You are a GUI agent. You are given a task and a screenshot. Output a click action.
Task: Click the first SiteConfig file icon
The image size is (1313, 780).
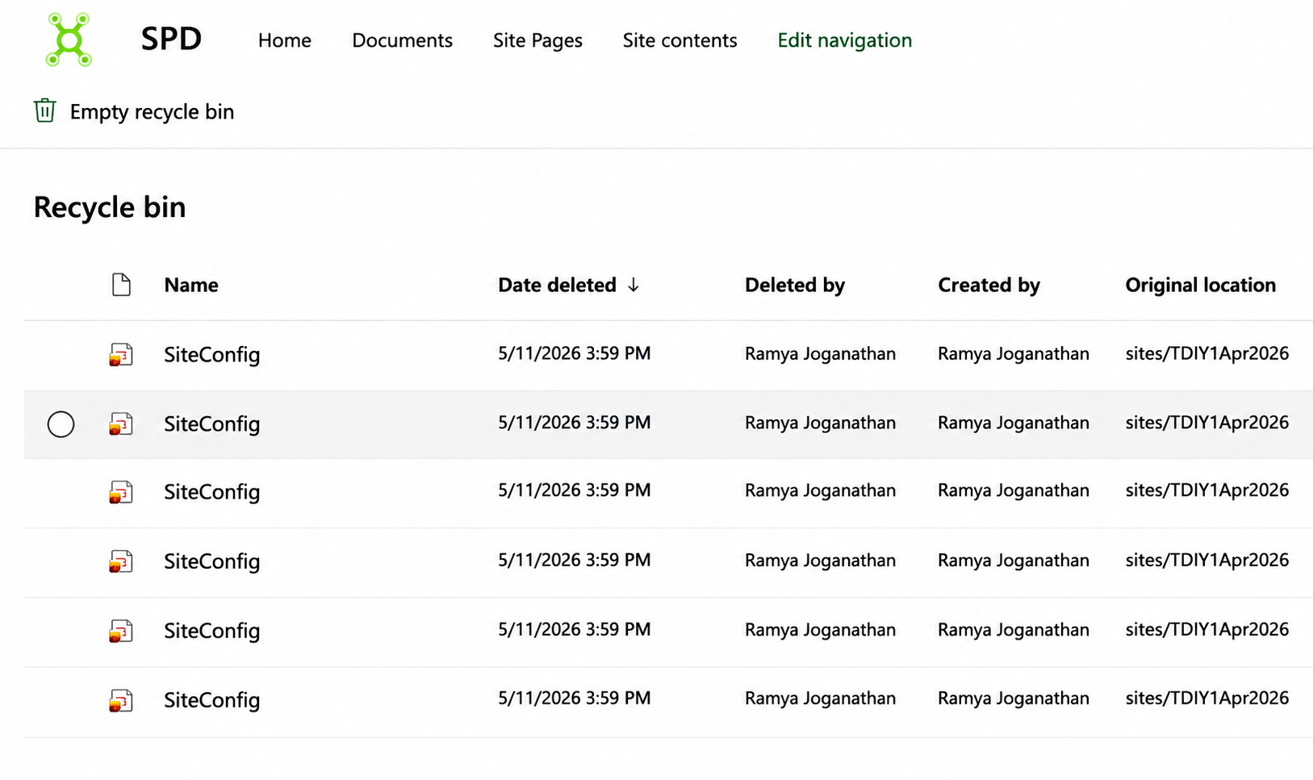[x=121, y=355]
